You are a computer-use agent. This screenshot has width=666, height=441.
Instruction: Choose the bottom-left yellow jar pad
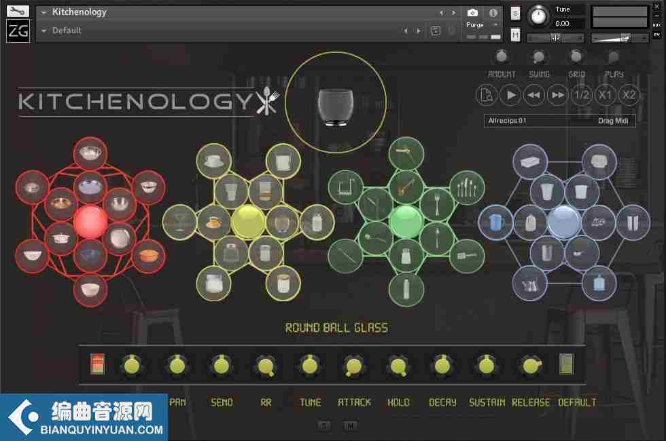(x=213, y=284)
